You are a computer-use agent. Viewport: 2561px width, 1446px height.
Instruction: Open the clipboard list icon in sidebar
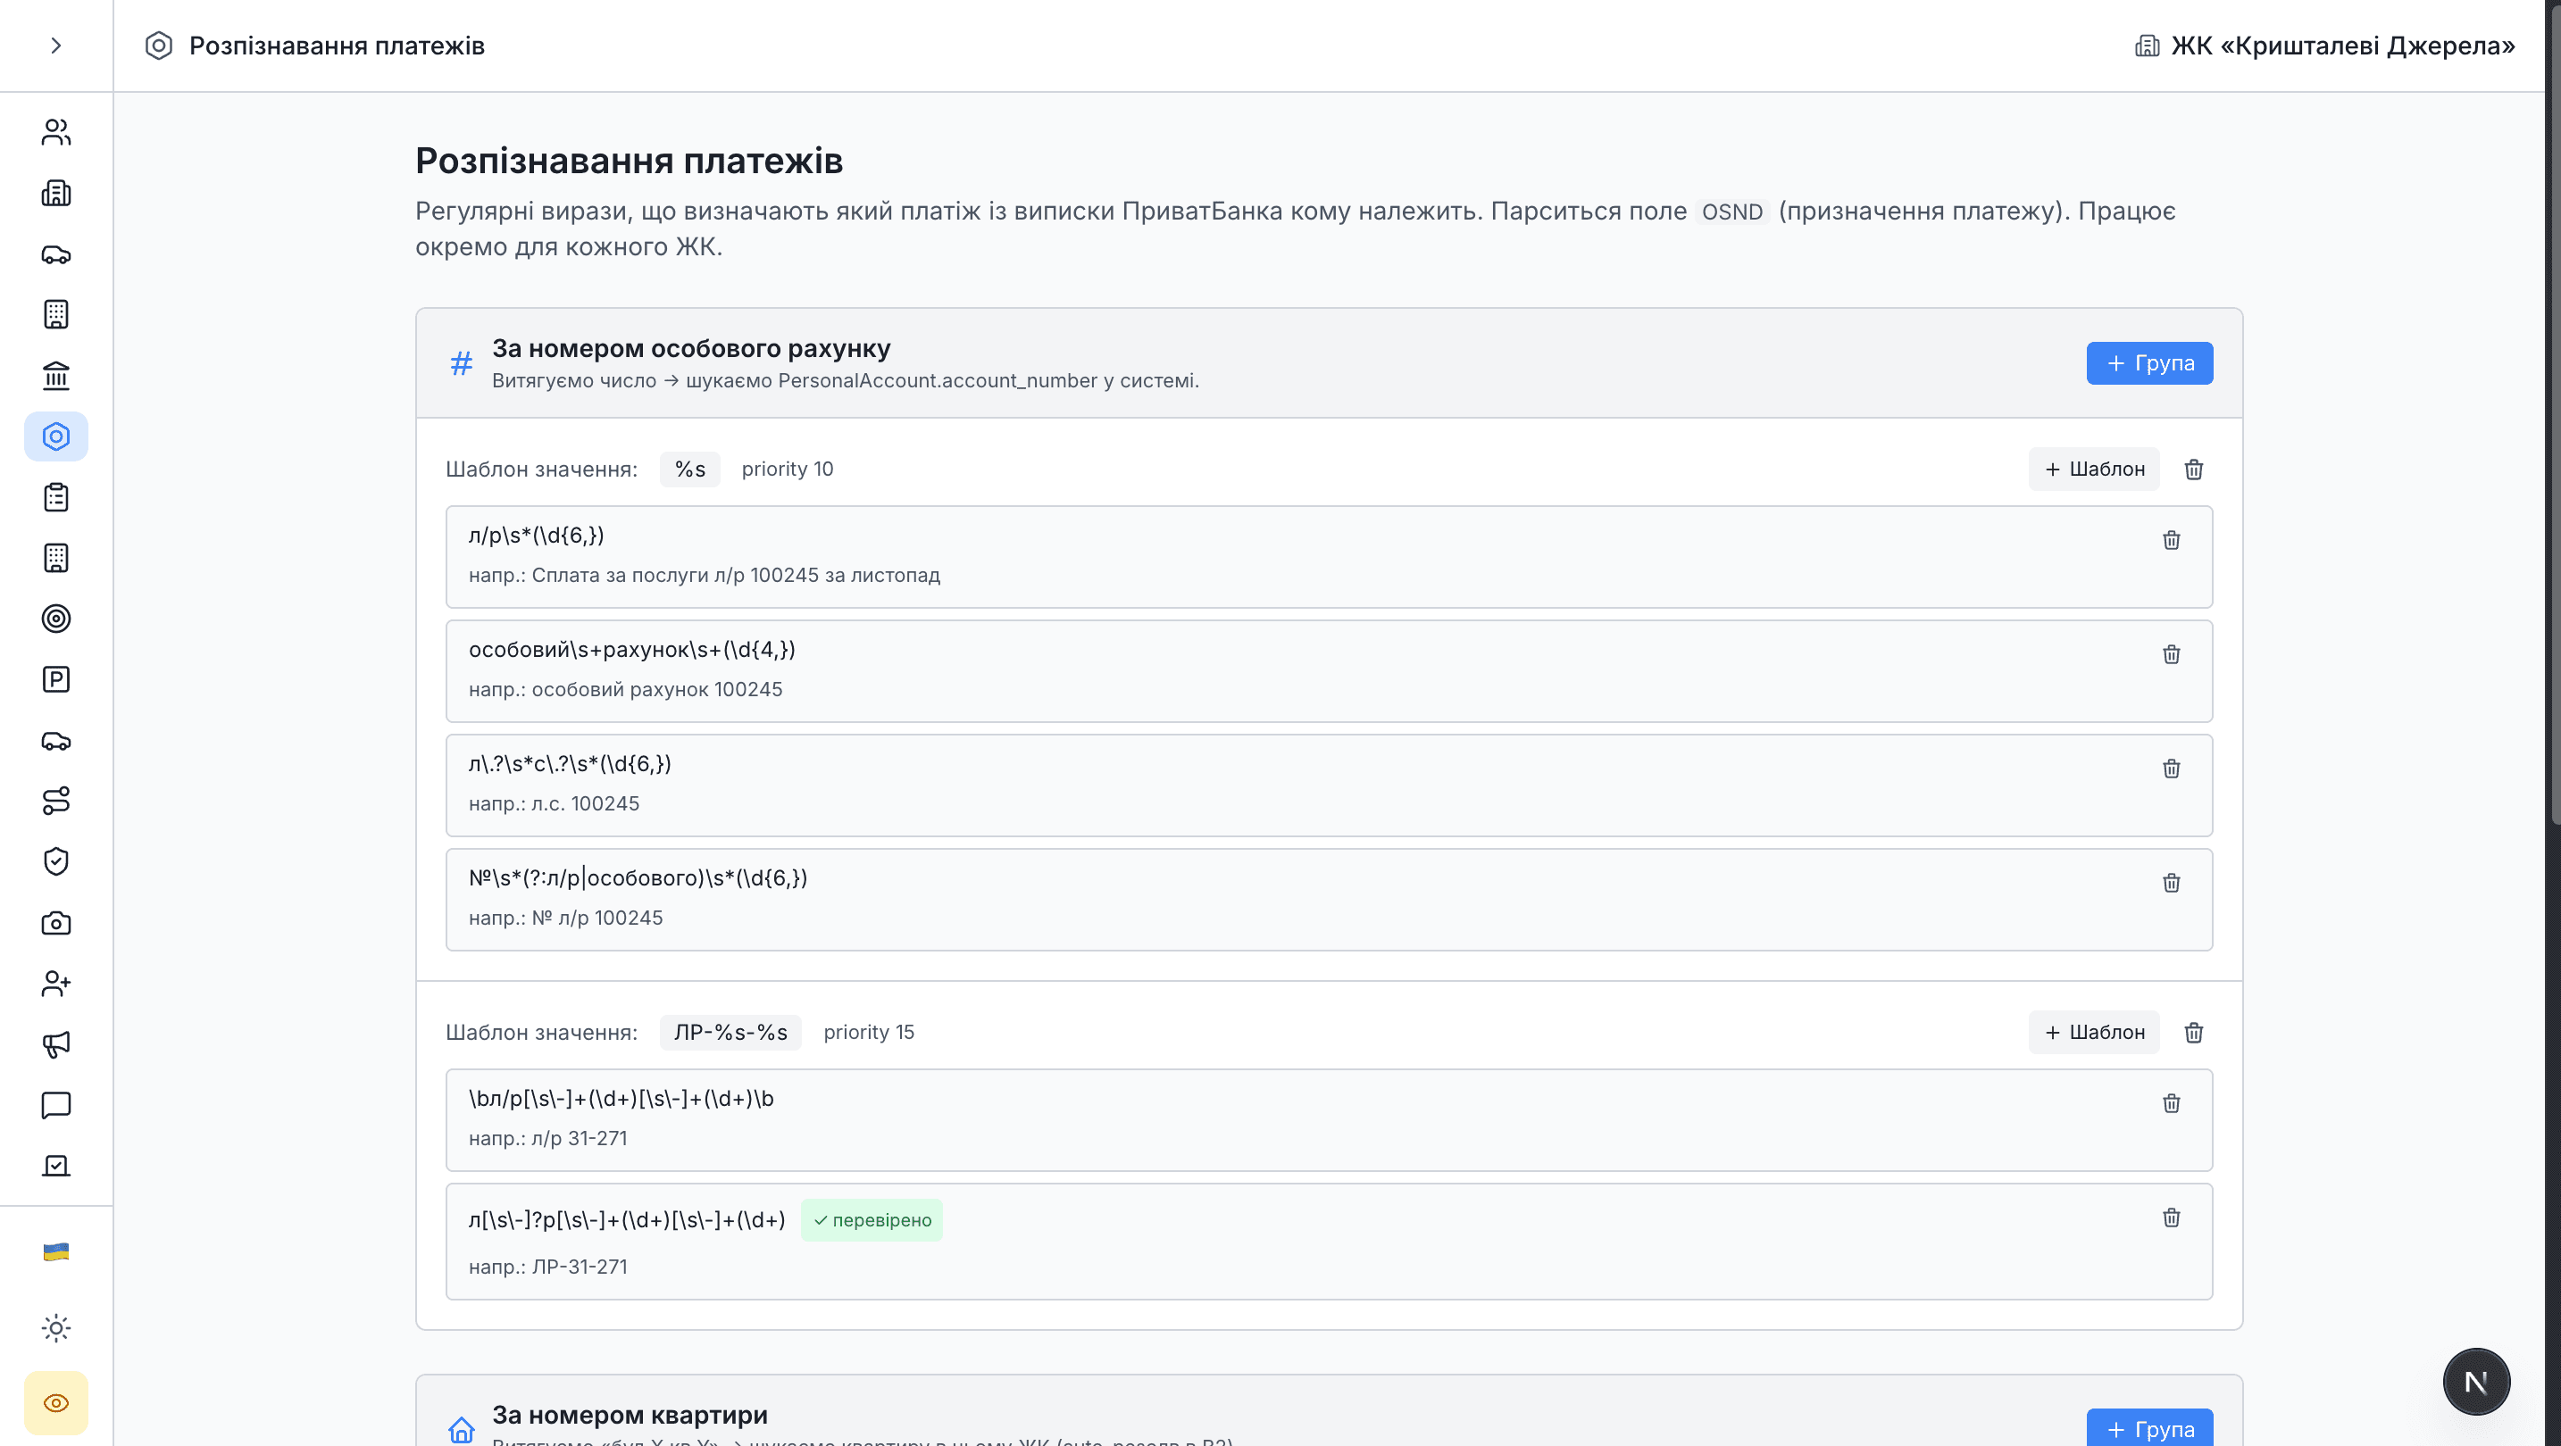[x=55, y=497]
